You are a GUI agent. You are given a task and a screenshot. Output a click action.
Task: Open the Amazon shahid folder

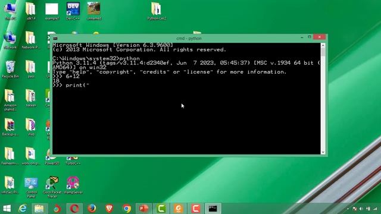pos(10,100)
